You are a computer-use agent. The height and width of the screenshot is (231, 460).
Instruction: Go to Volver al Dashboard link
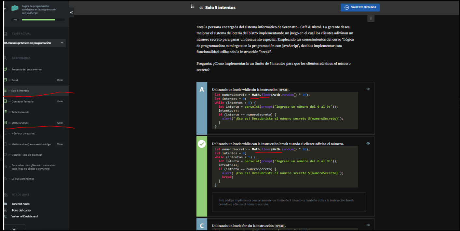(24, 216)
